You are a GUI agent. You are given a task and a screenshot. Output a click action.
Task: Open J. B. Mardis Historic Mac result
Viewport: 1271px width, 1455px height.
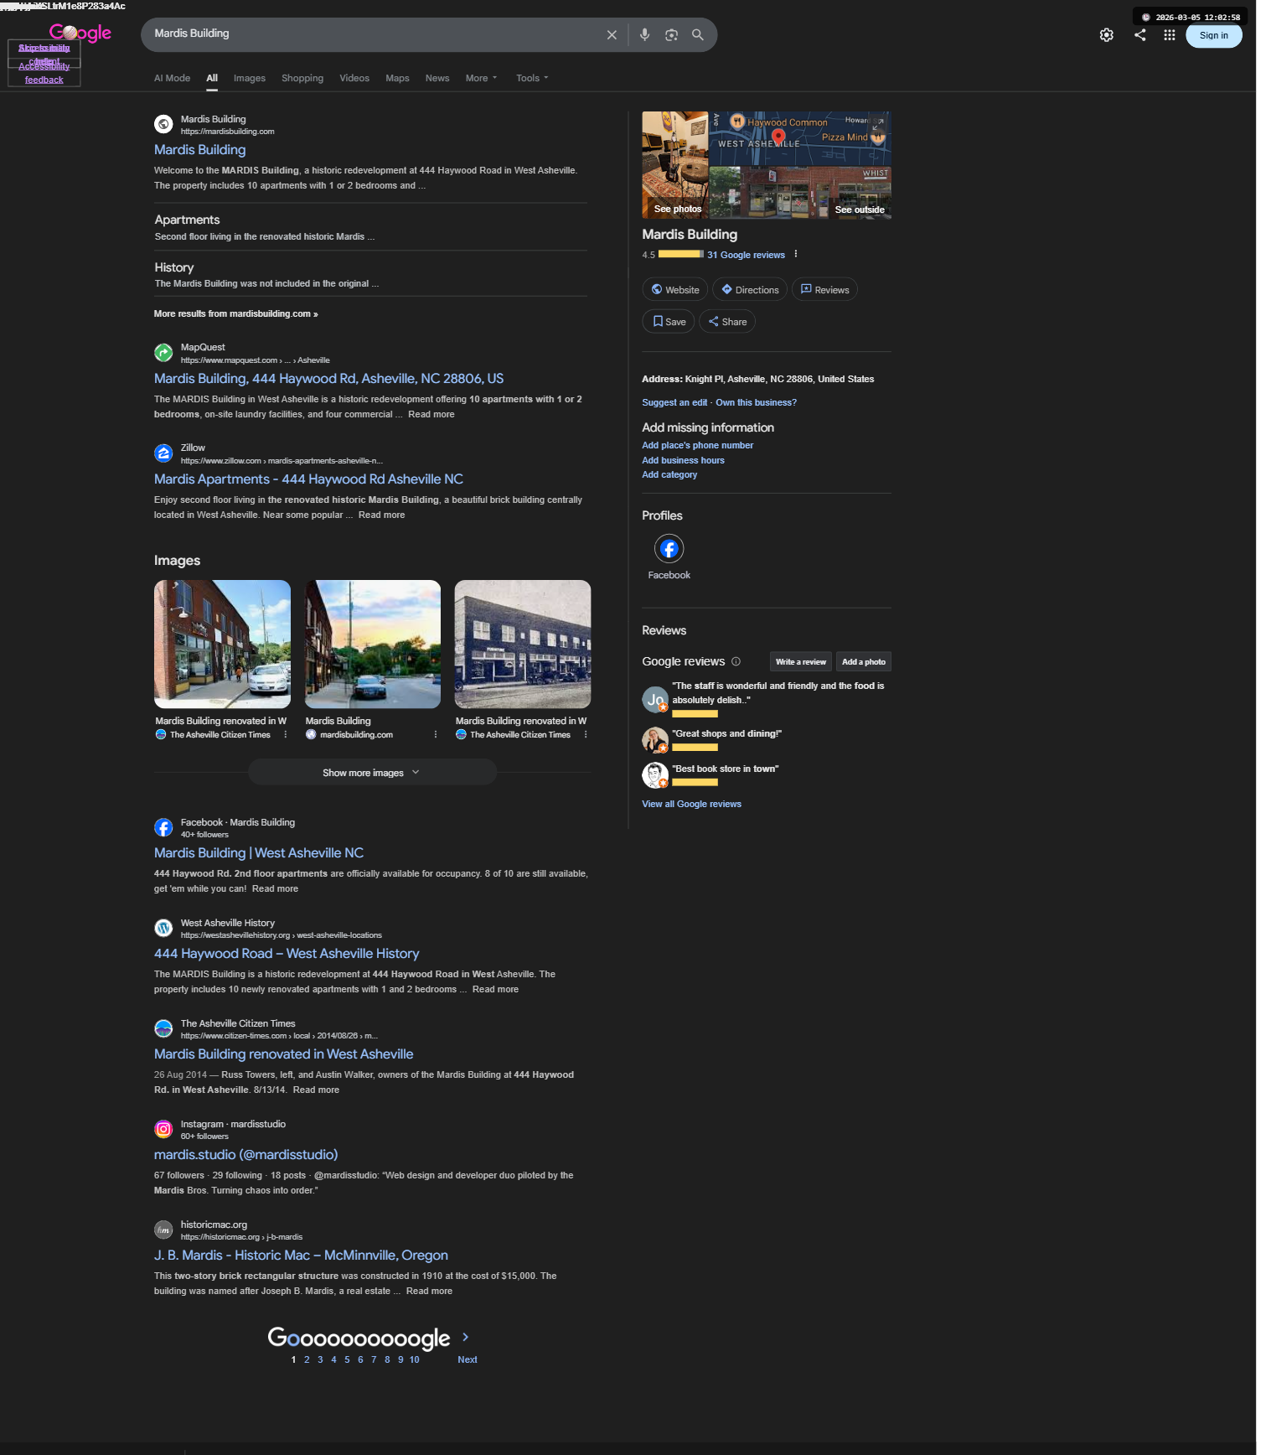tap(301, 1255)
